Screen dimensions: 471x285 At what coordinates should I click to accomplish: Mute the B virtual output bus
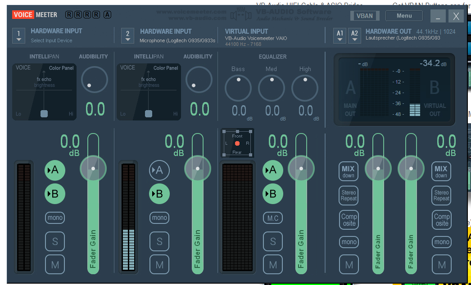(x=441, y=264)
